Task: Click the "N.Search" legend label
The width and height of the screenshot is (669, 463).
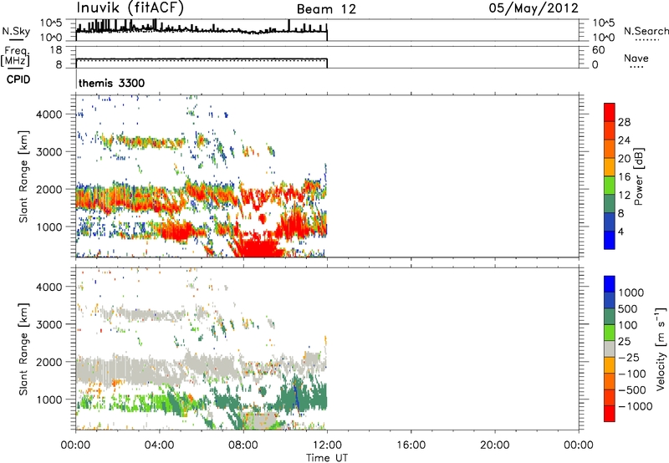Action: 646,31
